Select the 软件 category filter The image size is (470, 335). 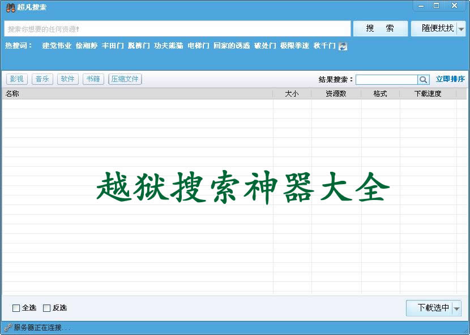67,79
